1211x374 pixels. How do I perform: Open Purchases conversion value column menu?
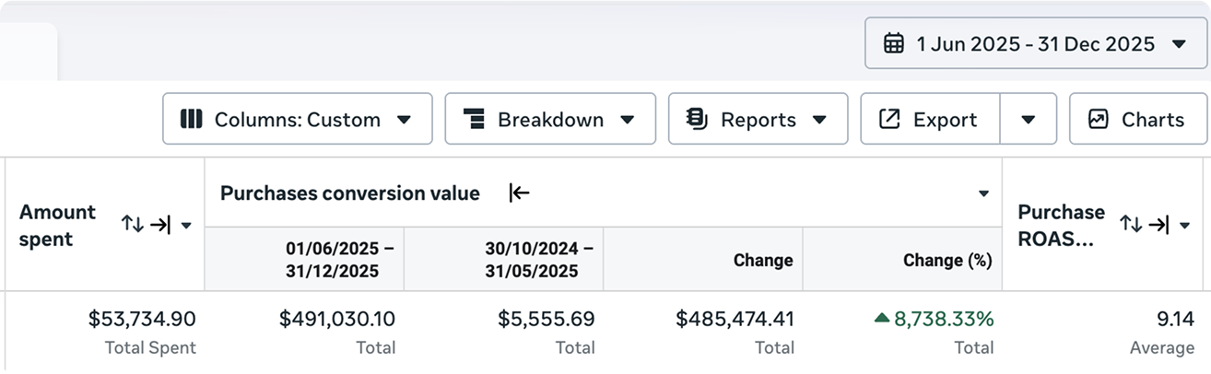tap(983, 193)
